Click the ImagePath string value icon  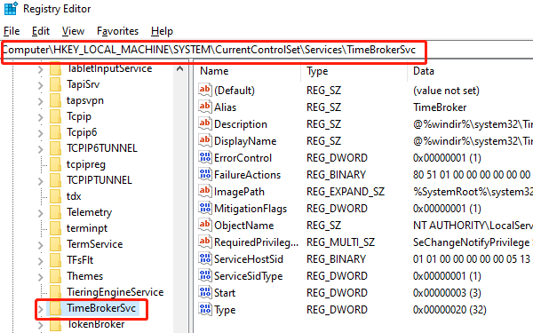point(205,191)
